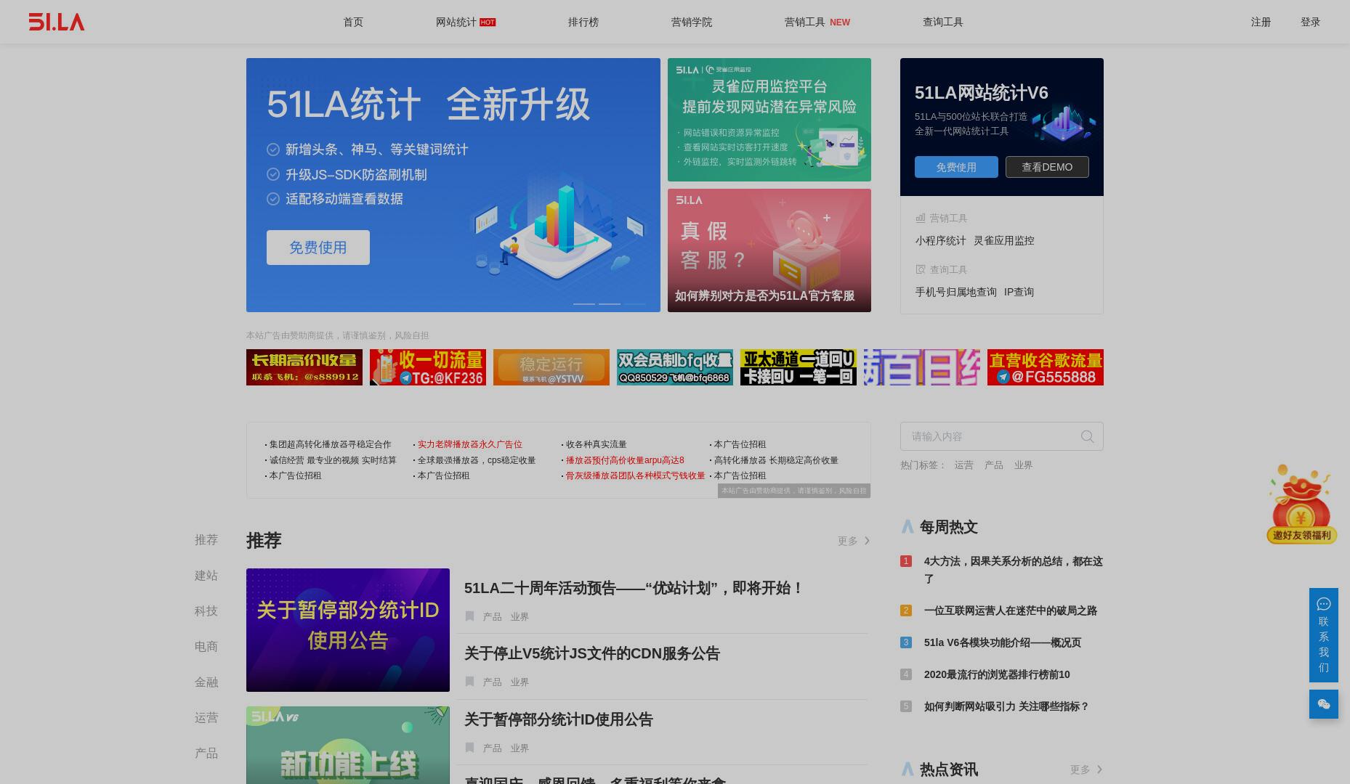Click rank 4 badge in weekly hot list

pos(905,674)
